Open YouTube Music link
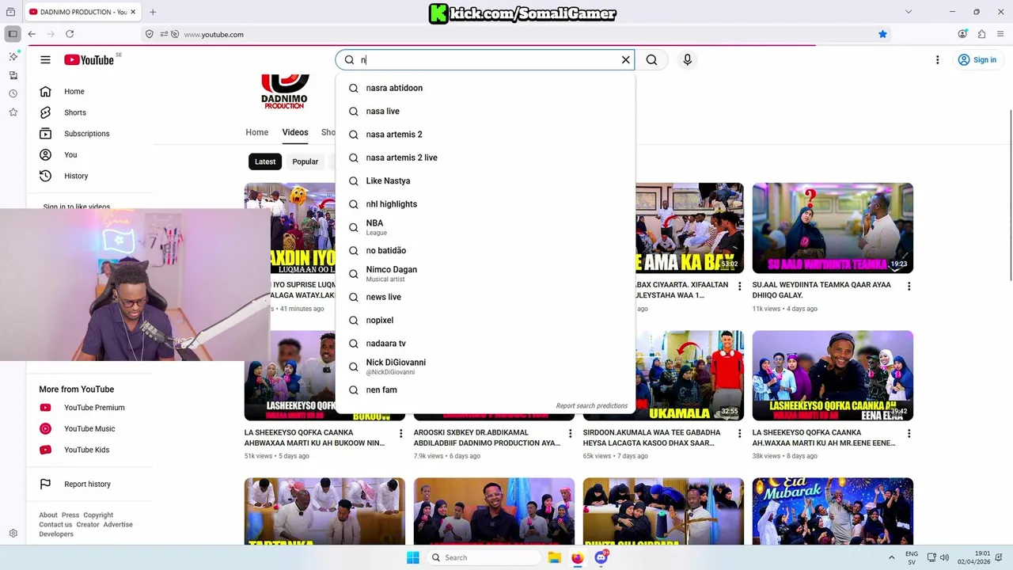The height and width of the screenshot is (570, 1013). 89,428
